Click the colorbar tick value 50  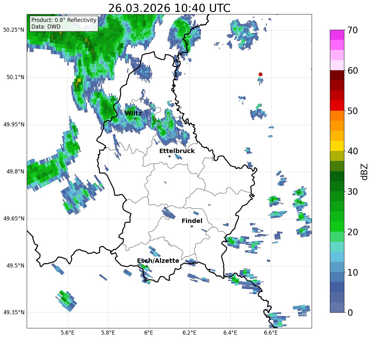(353, 111)
